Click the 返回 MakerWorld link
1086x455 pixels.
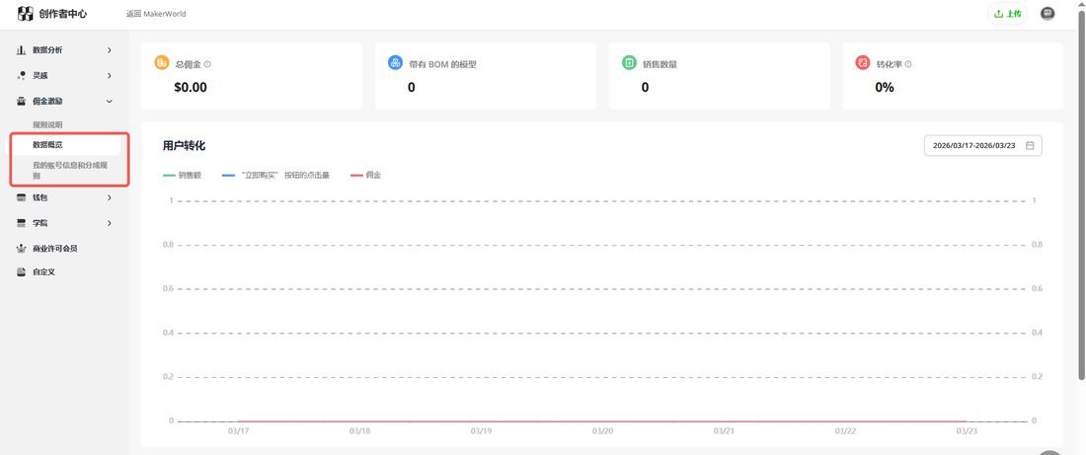pos(156,14)
